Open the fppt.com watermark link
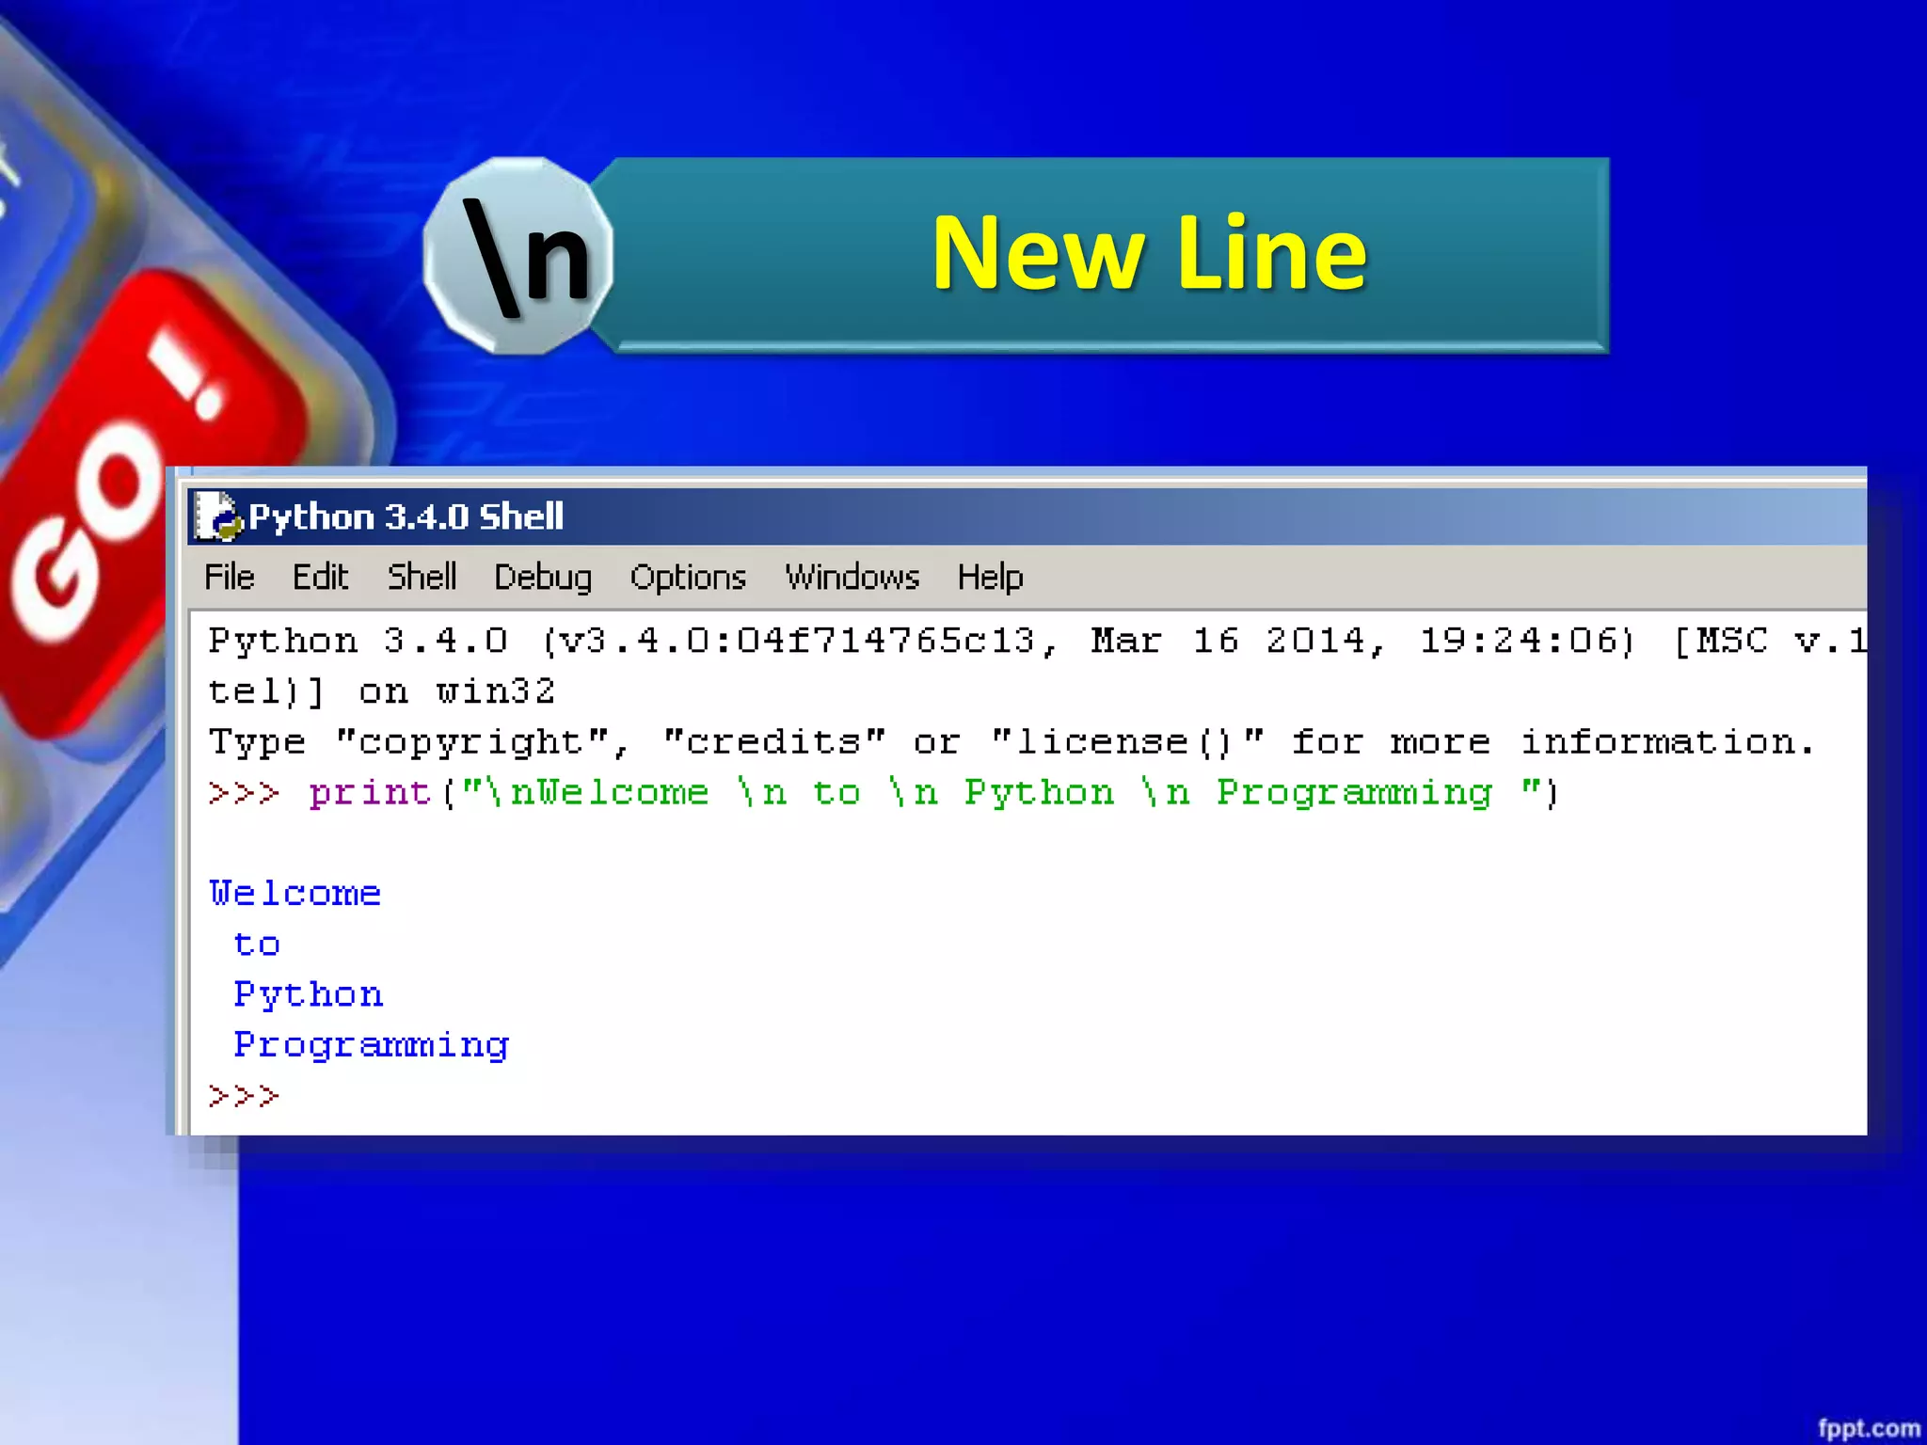Screen dimensions: 1927x1445 [x=1868, y=1428]
